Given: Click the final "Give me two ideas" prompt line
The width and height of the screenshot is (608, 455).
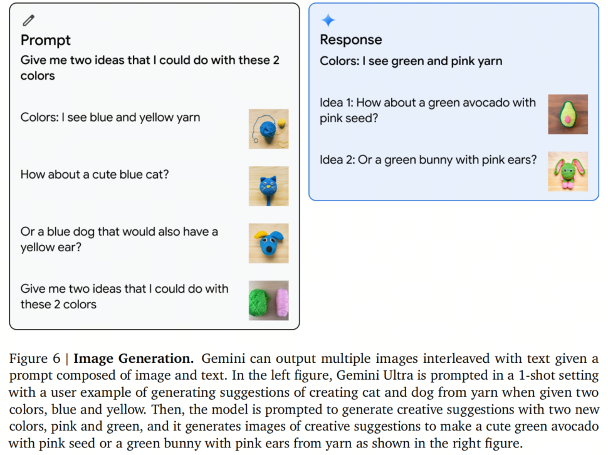Looking at the screenshot, I should pyautogui.click(x=124, y=296).
